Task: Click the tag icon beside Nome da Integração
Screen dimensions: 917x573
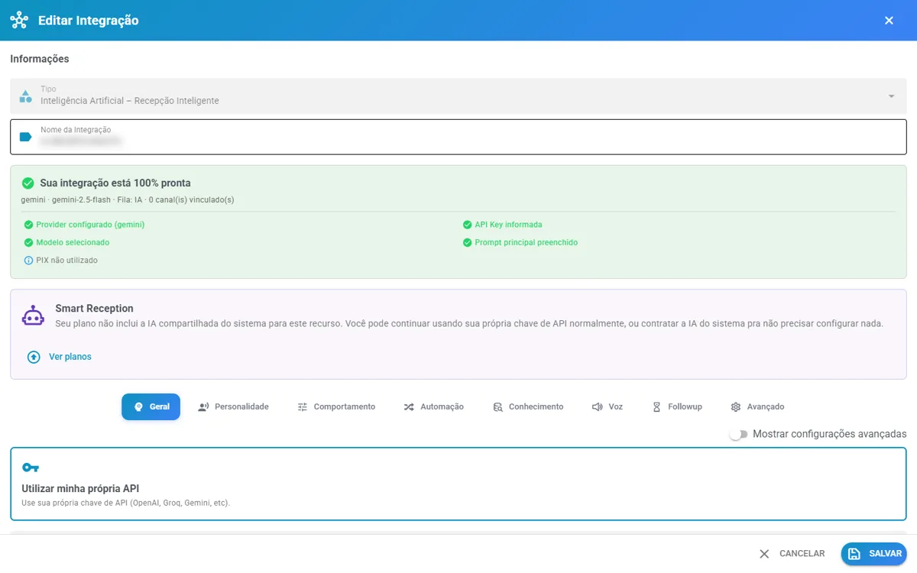Action: (x=25, y=137)
